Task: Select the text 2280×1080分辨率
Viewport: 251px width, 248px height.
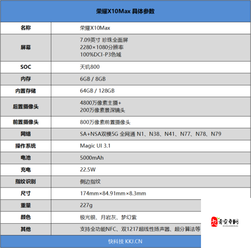Action: [x=101, y=47]
